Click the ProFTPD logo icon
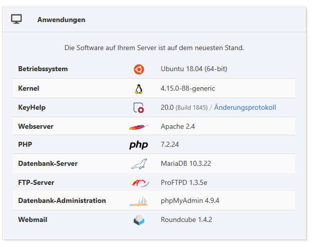 tap(139, 183)
